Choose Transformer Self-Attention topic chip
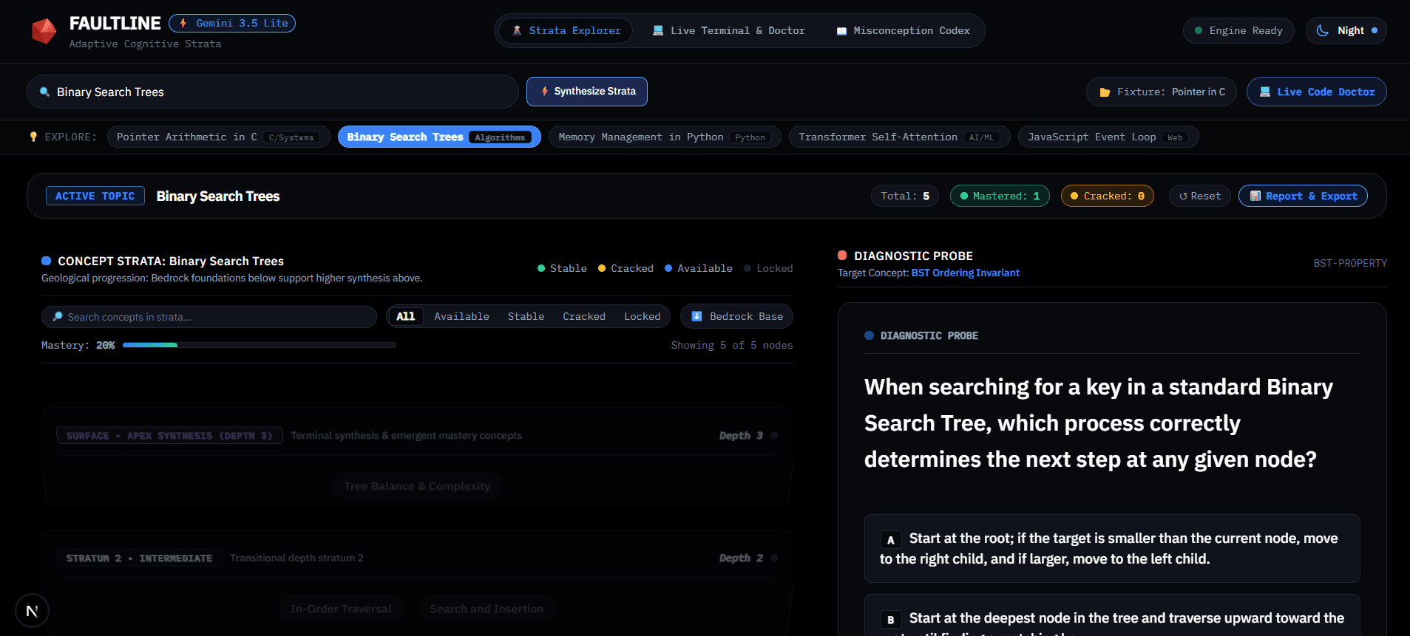1410x636 pixels. tap(900, 137)
